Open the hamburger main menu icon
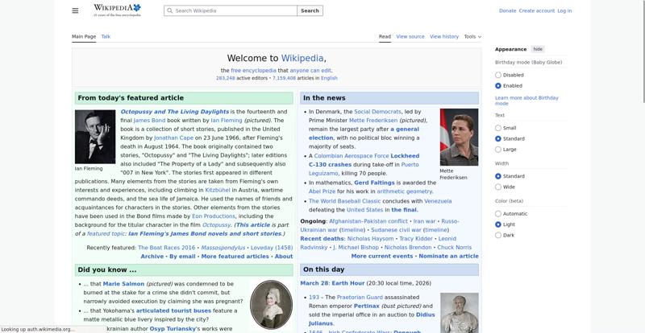 point(75,10)
